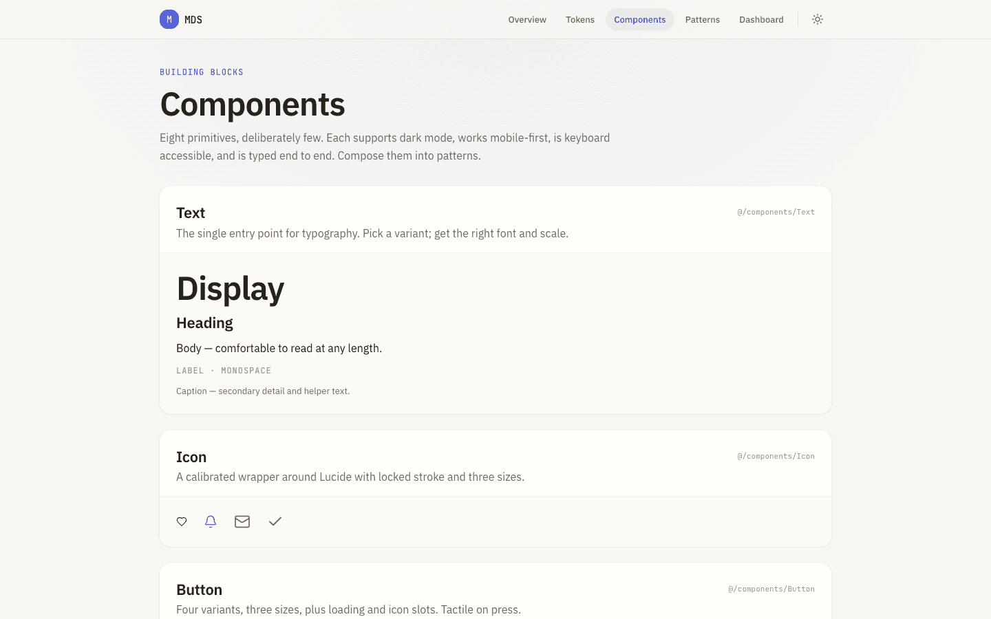Click the @/components/Icon path label
The width and height of the screenshot is (991, 619).
click(776, 456)
